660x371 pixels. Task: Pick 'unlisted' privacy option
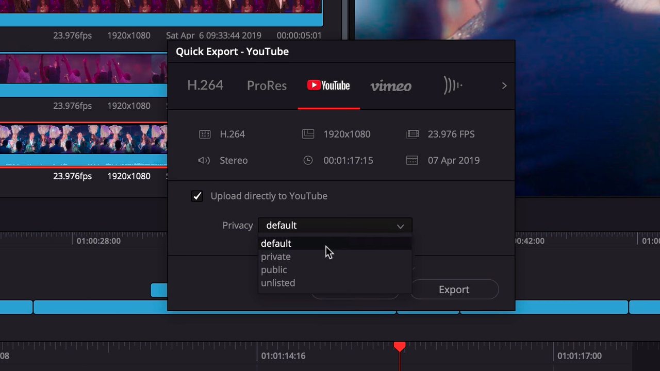[278, 283]
